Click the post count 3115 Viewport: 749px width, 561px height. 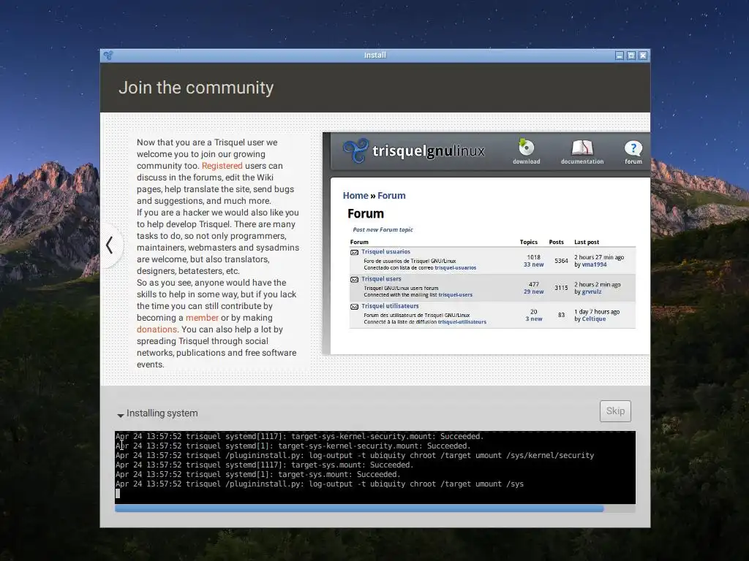click(561, 288)
